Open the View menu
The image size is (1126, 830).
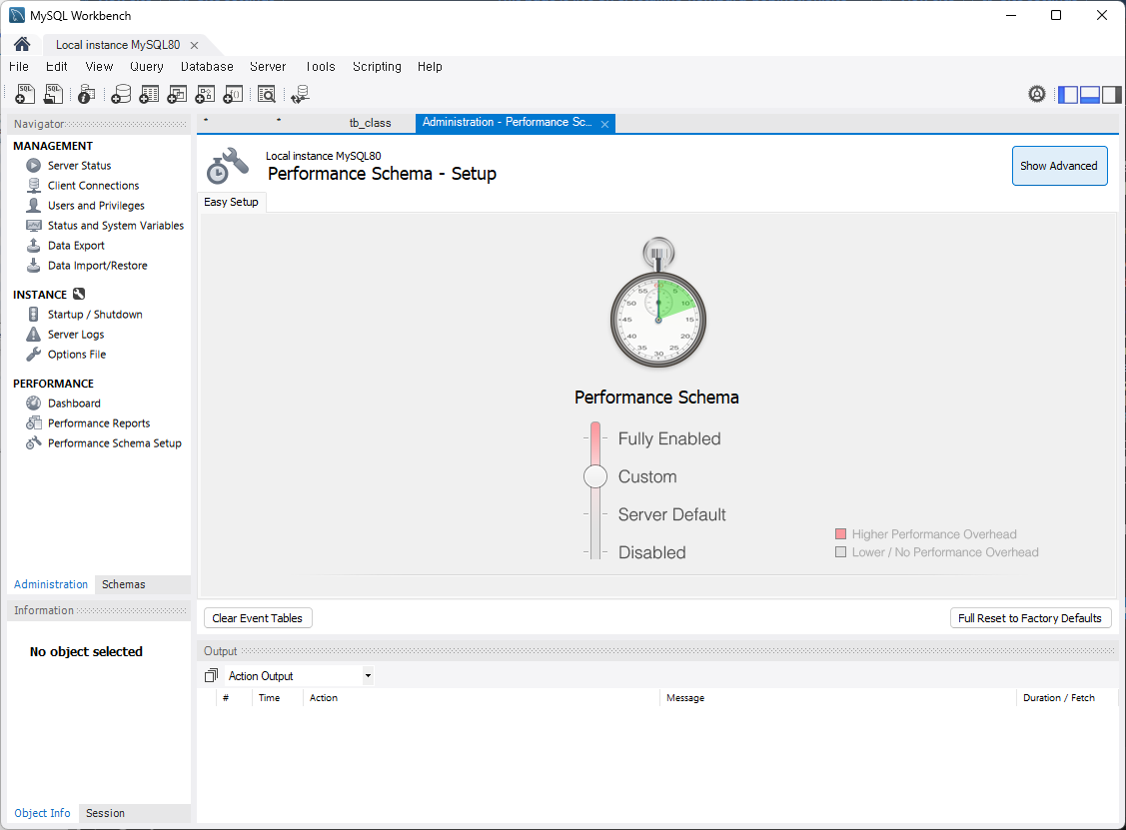99,67
